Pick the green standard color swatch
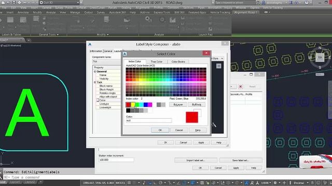This screenshot has width=332, height=186. (137, 104)
